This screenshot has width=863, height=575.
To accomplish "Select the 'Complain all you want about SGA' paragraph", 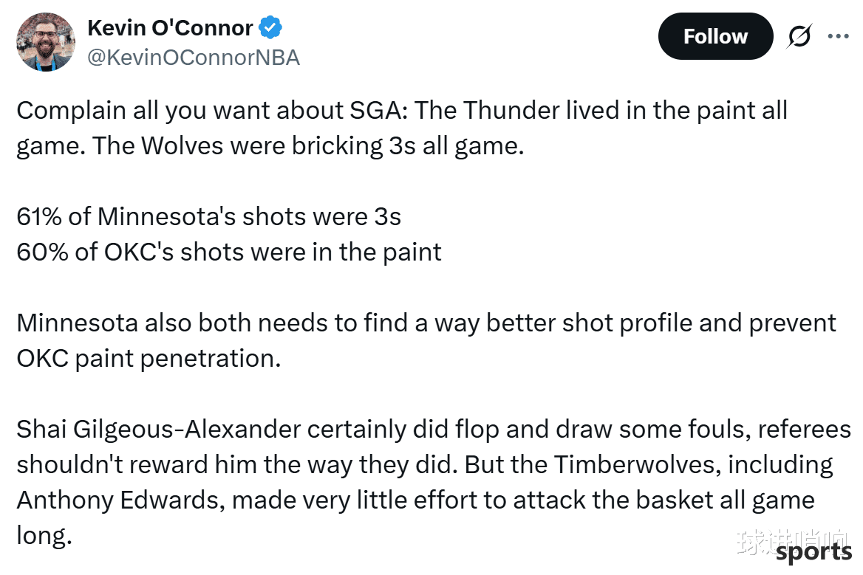I will (403, 128).
